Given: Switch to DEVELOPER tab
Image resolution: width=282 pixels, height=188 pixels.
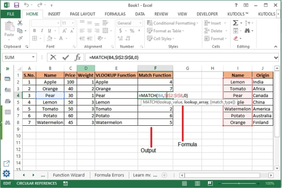Looking at the screenshot, I should click(x=207, y=14).
